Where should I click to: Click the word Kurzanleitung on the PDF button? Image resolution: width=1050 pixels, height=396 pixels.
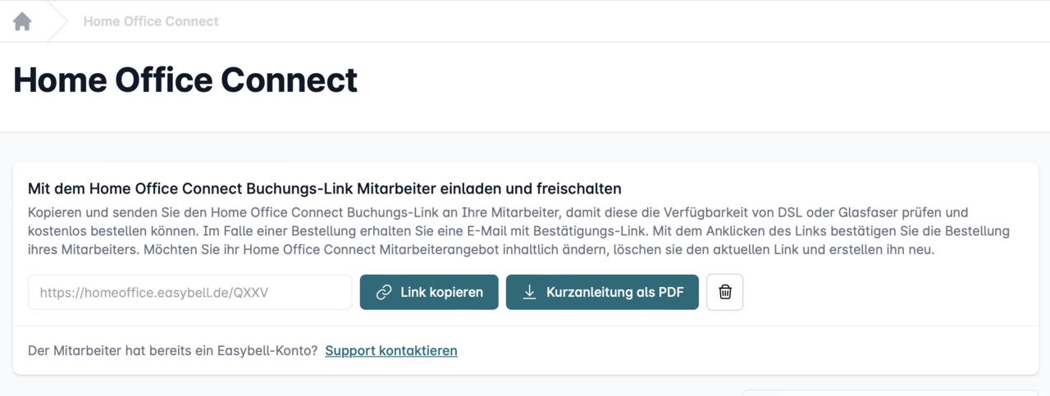(x=587, y=293)
